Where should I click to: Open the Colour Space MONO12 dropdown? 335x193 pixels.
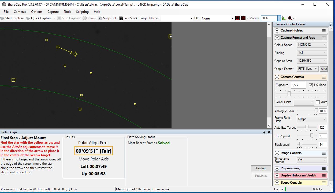312,45
